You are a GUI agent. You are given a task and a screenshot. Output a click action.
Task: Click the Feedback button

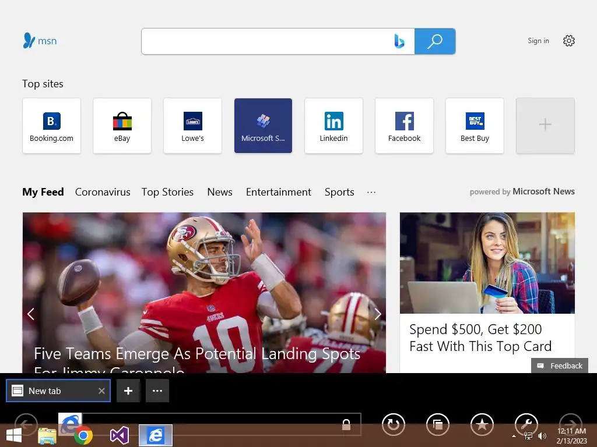(x=560, y=366)
